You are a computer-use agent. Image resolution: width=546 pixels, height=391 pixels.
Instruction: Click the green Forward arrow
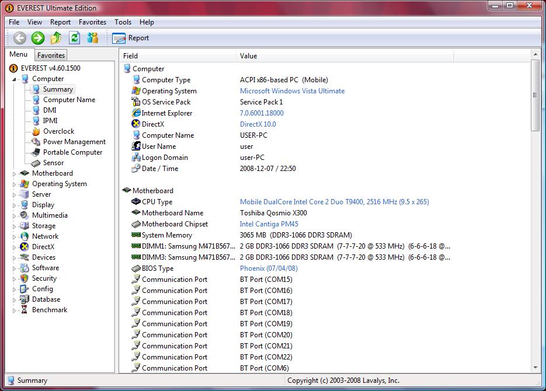pos(38,38)
